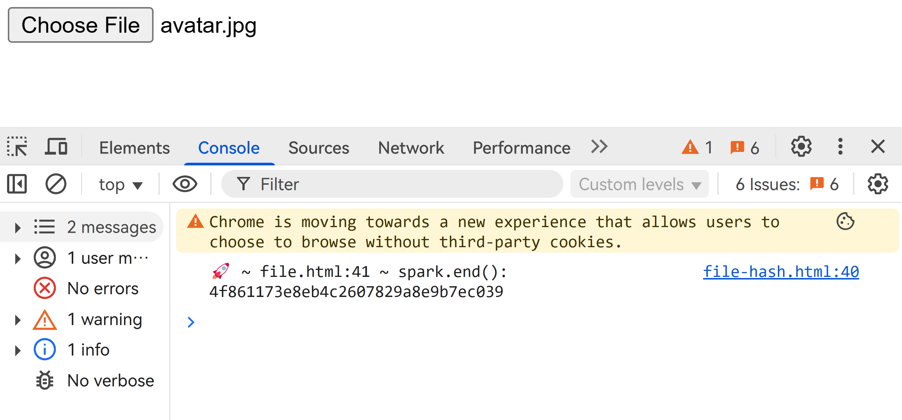Toggle the console sidebar panel icon
This screenshot has height=420, width=902.
(x=17, y=184)
